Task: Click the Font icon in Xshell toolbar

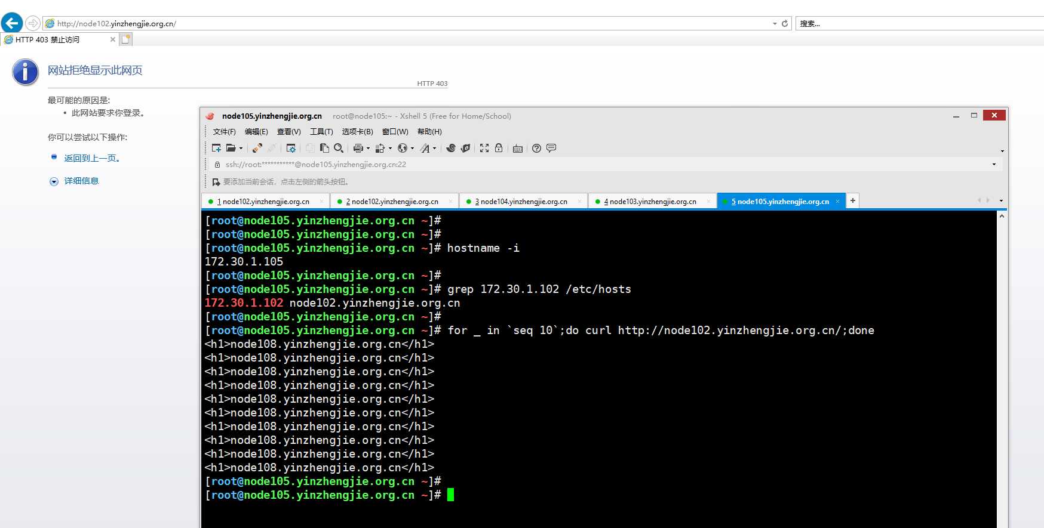Action: 425,148
